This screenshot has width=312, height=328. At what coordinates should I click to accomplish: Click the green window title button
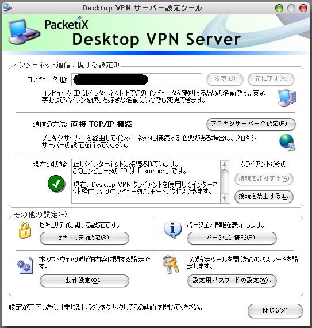click(x=279, y=8)
